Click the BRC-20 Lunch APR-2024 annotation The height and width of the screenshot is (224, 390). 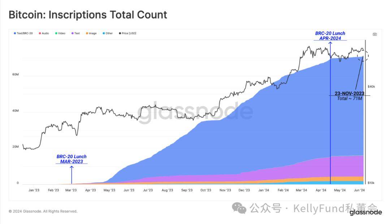[x=330, y=36]
